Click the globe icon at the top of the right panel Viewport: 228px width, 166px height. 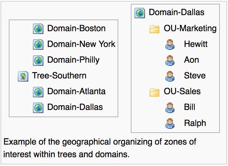pyautogui.click(x=140, y=13)
